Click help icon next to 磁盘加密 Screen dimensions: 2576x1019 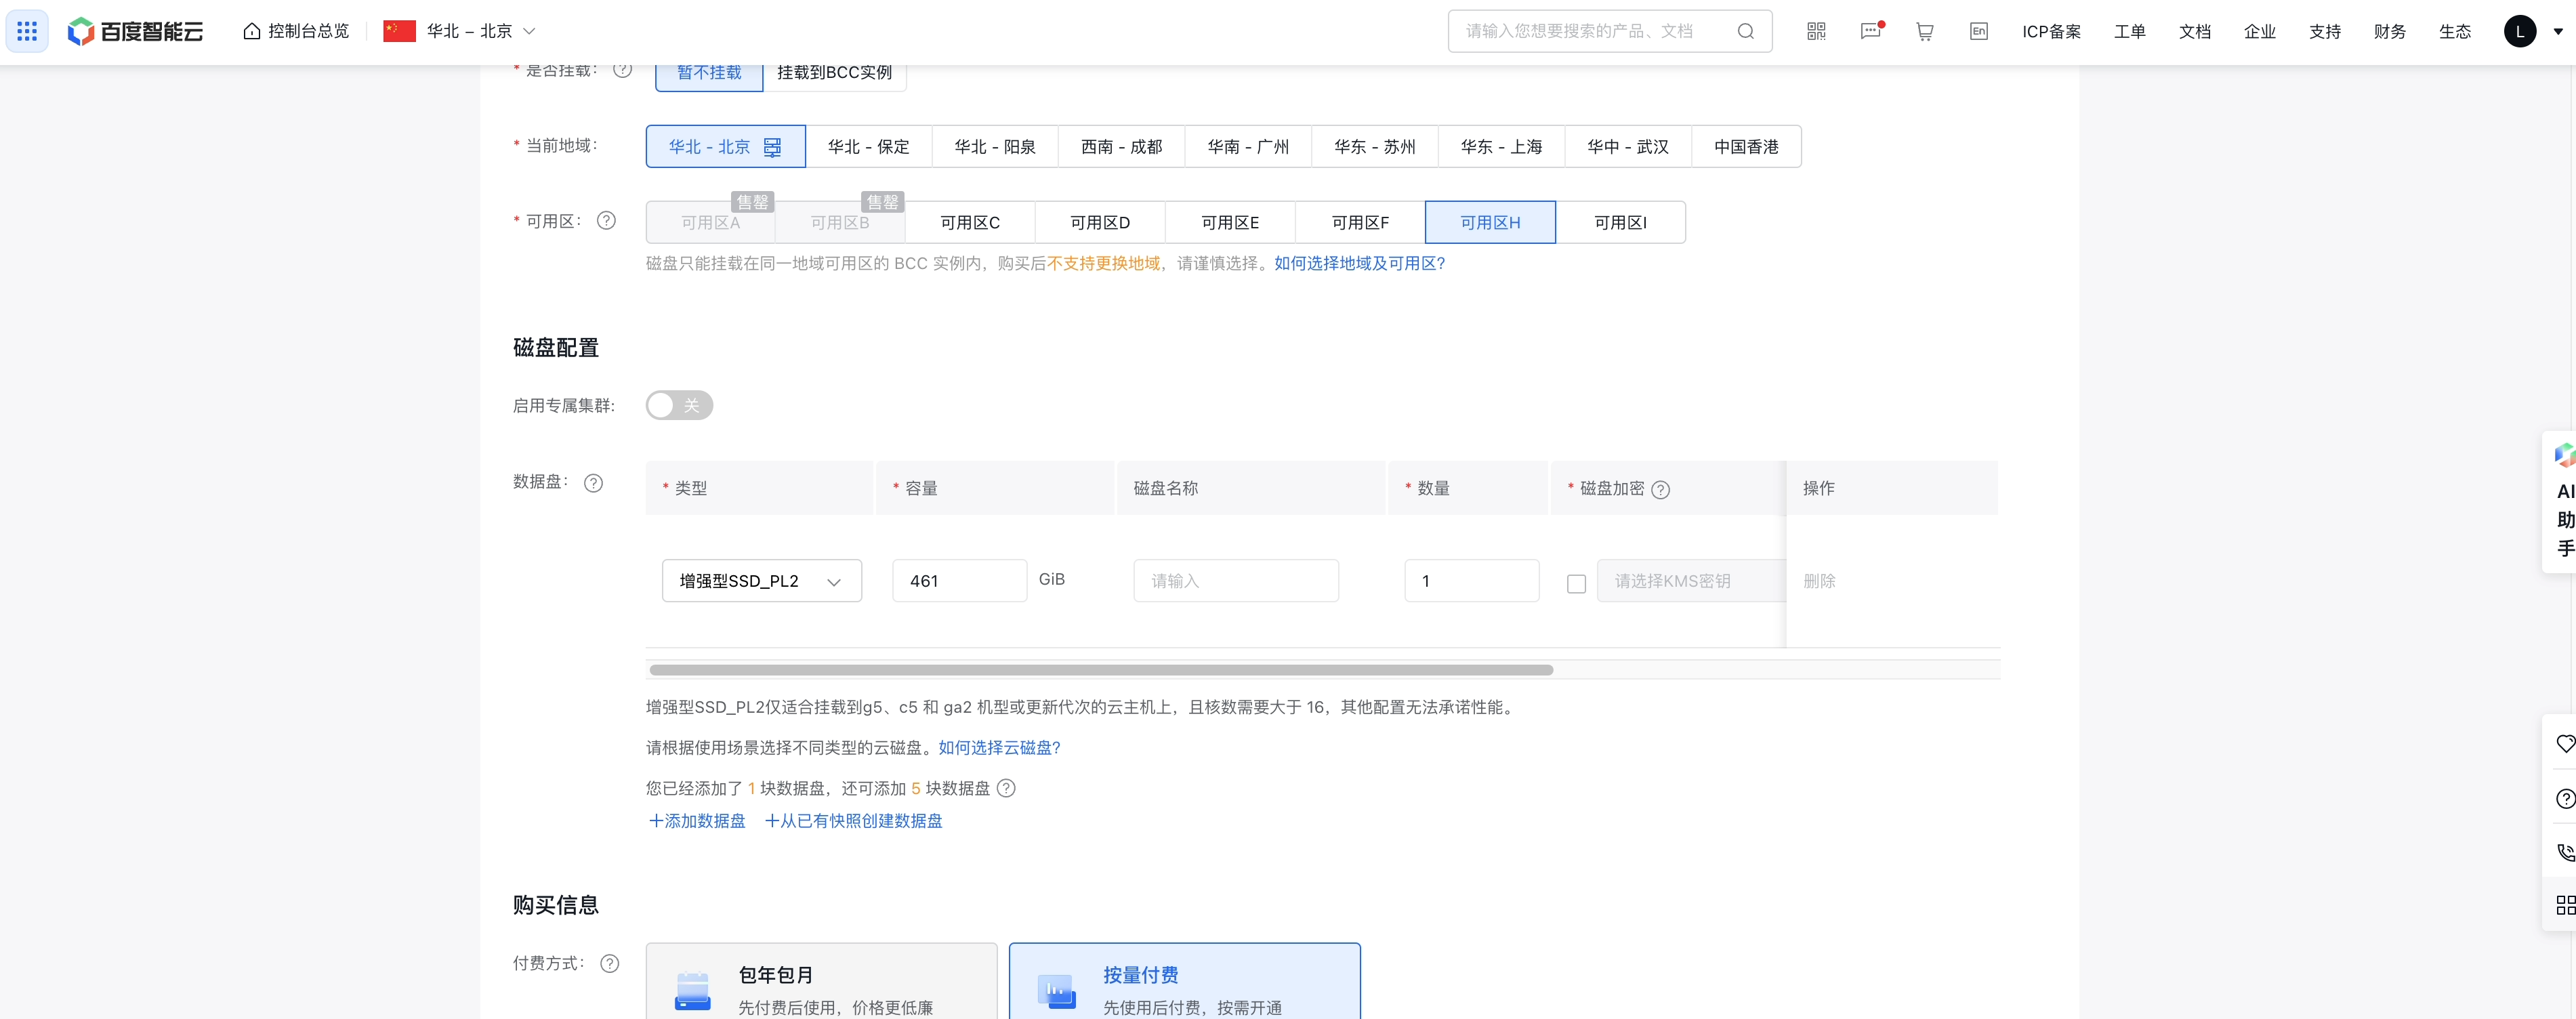click(x=1660, y=489)
